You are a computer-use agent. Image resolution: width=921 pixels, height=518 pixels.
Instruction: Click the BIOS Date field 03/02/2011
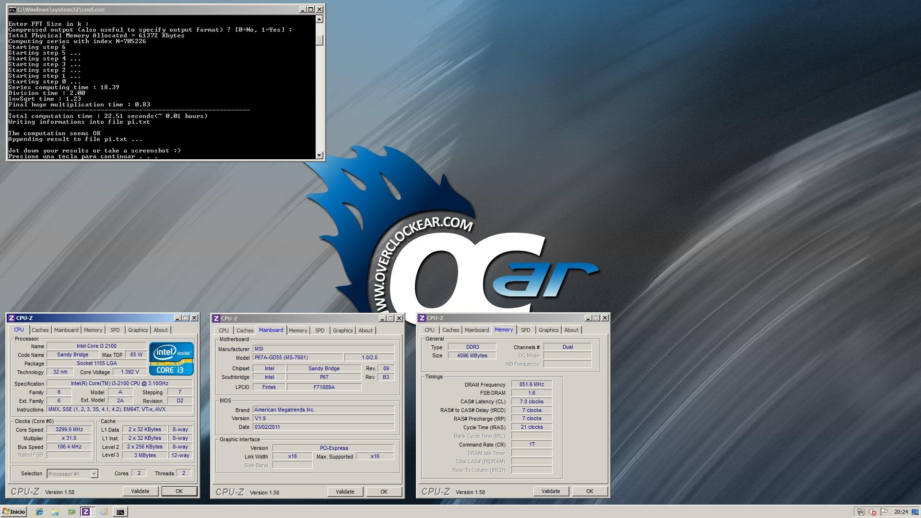[323, 427]
